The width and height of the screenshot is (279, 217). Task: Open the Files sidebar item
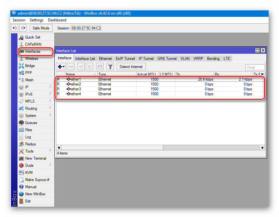click(36, 130)
